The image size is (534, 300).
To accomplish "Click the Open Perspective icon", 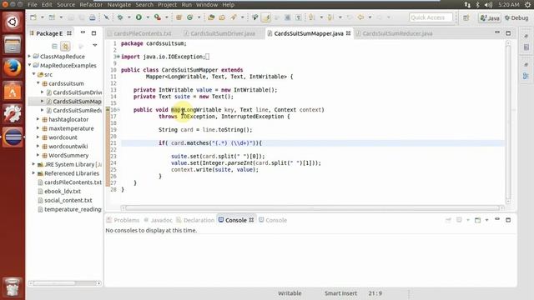I will tap(466, 17).
